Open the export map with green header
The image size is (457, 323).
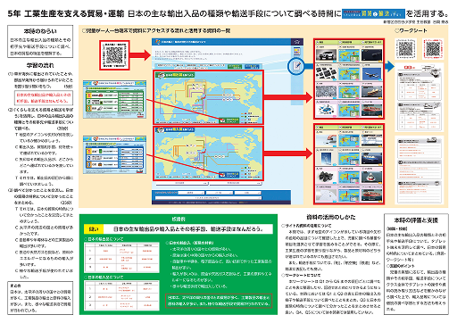[x=208, y=97]
